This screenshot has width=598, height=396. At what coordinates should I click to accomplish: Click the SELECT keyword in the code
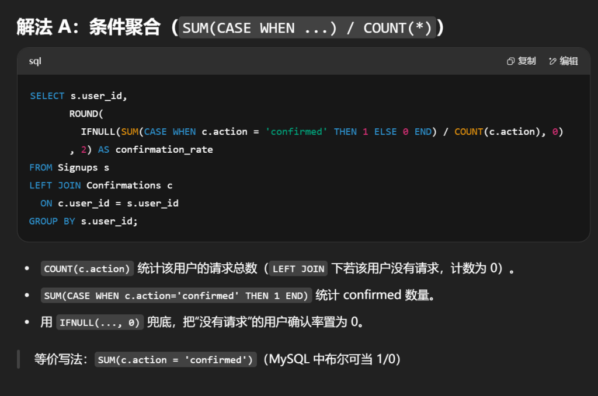coord(47,96)
